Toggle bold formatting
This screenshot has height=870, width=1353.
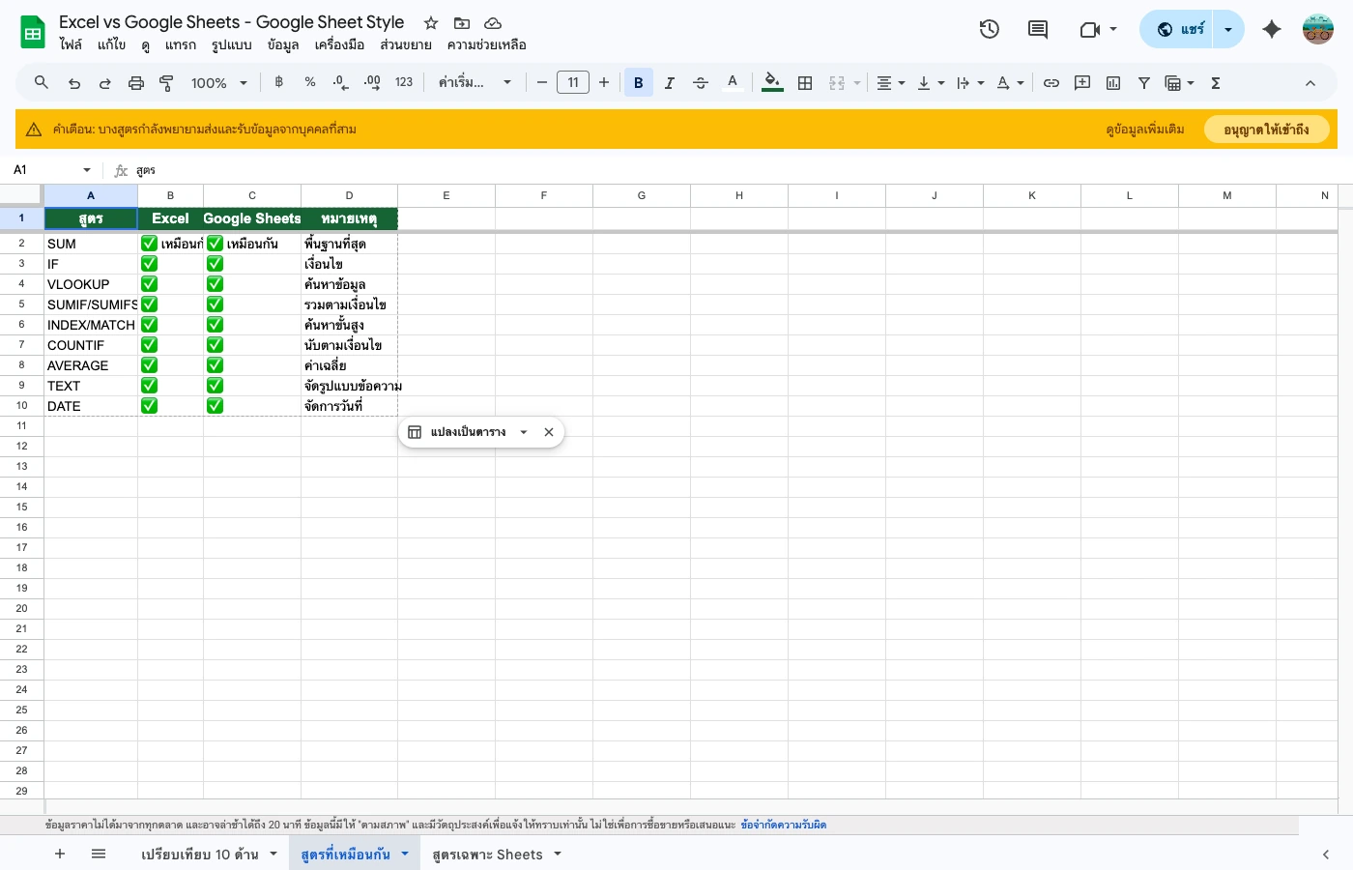[639, 83]
